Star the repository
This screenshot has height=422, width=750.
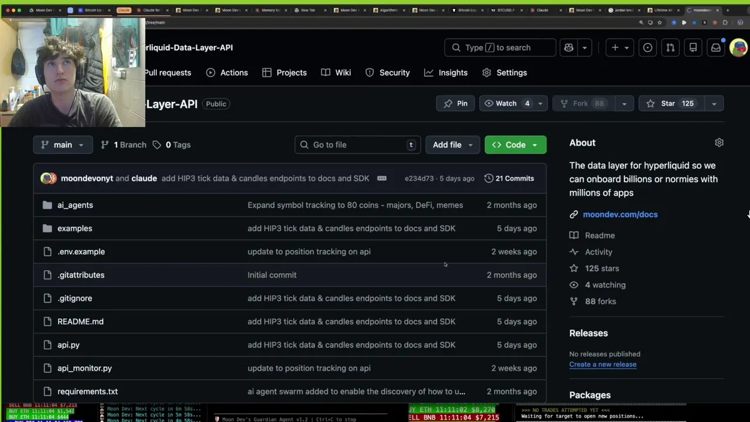pyautogui.click(x=671, y=103)
